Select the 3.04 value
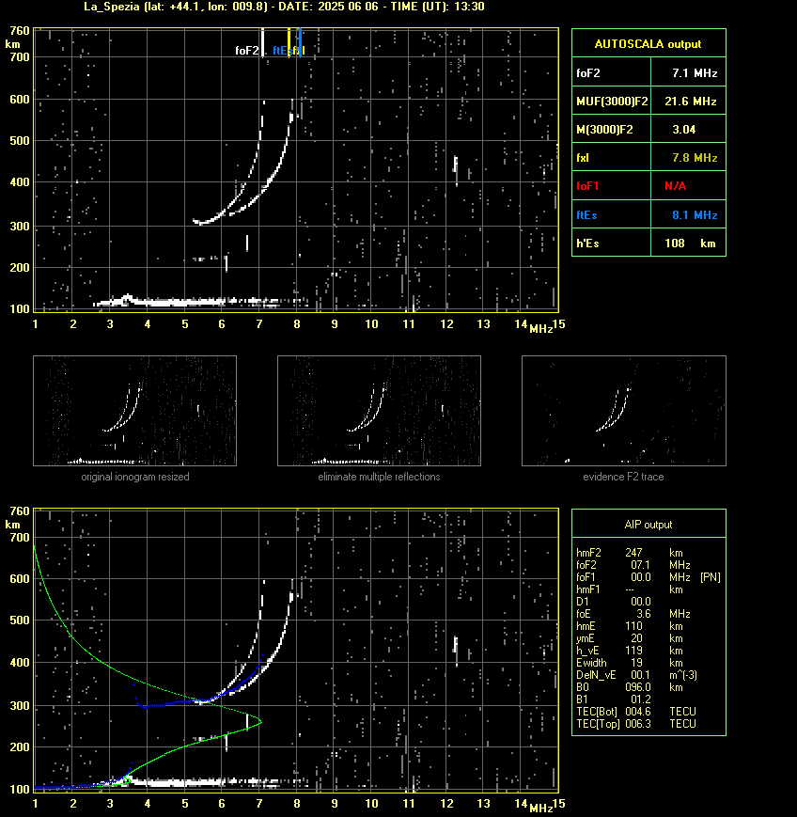797x817 pixels. 683,130
